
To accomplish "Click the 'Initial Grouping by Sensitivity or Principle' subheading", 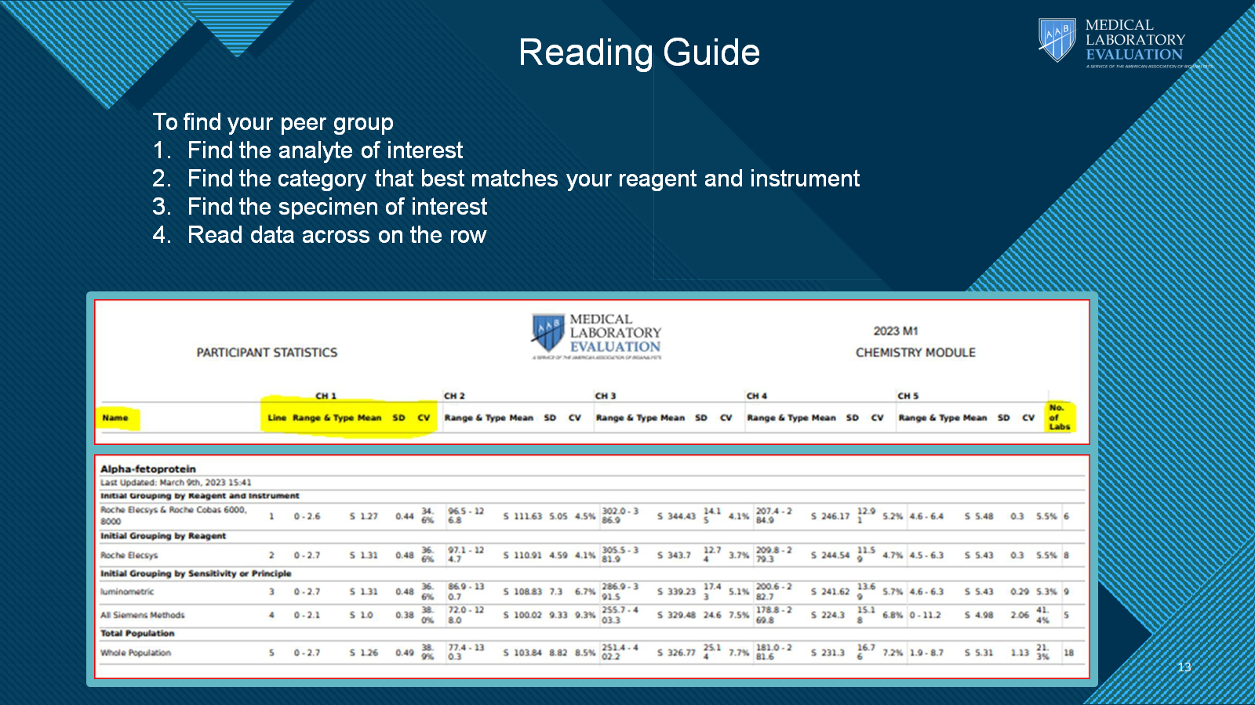I will pos(195,573).
